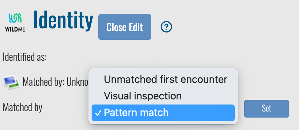Click the checkmark beside Pattern match

(x=98, y=113)
